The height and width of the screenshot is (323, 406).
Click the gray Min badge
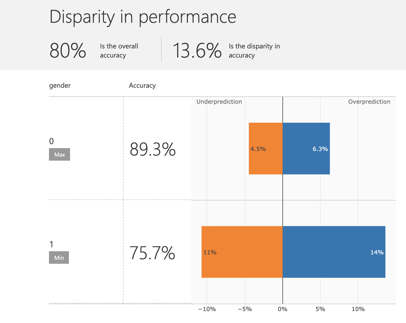(59, 257)
